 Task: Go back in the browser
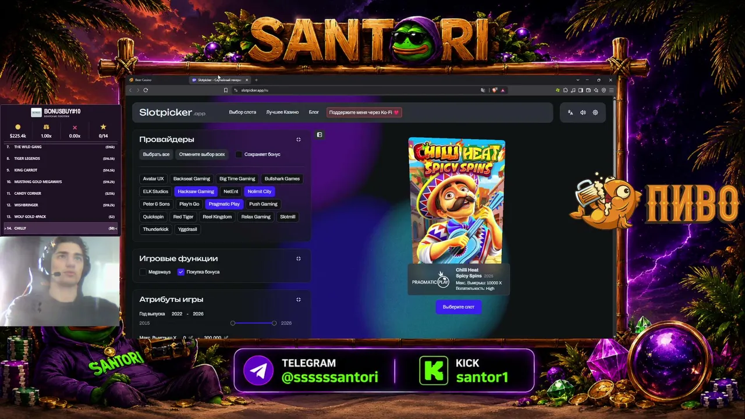tap(130, 90)
